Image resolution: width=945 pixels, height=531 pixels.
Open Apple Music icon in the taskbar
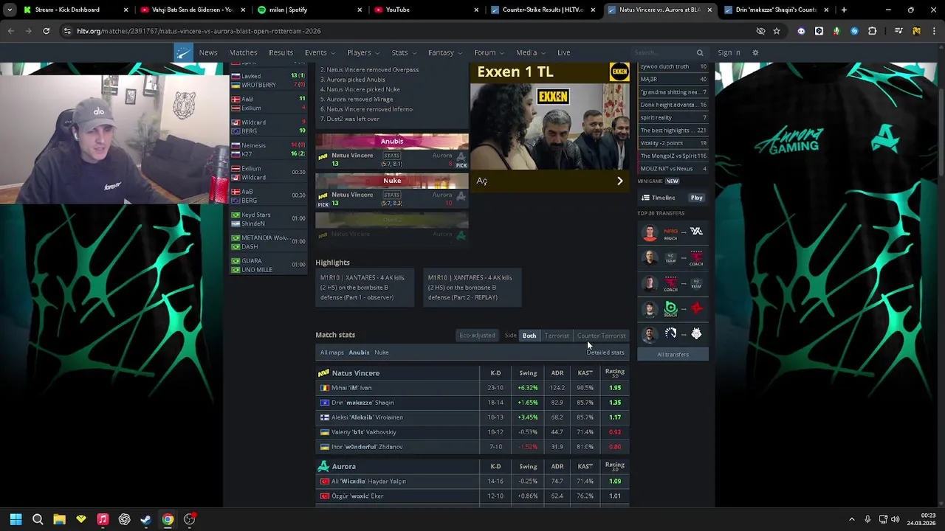(103, 519)
